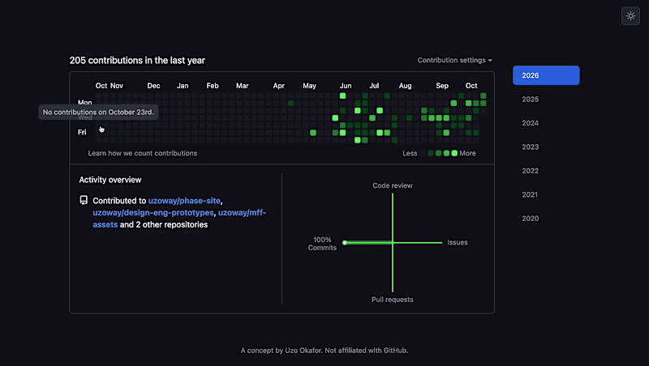Click the Less legend label

(x=410, y=153)
